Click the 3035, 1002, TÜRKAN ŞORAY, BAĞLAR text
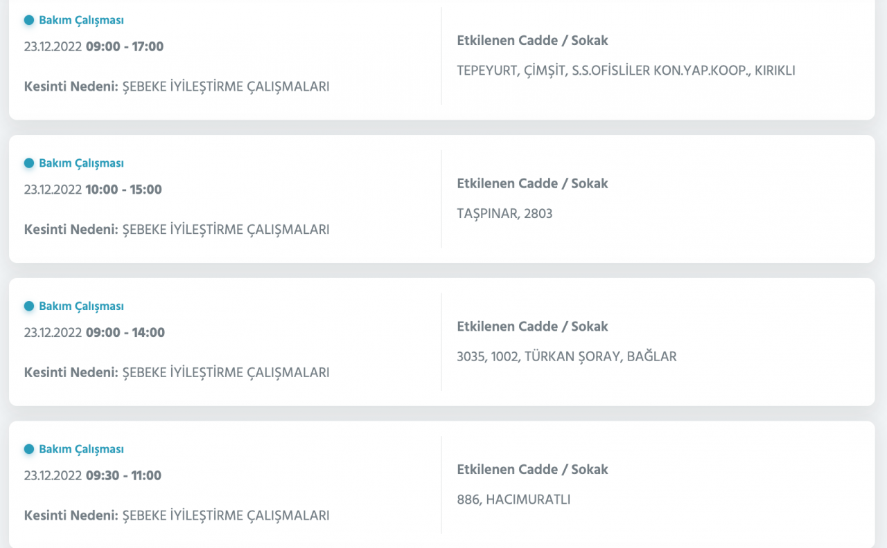 point(566,357)
